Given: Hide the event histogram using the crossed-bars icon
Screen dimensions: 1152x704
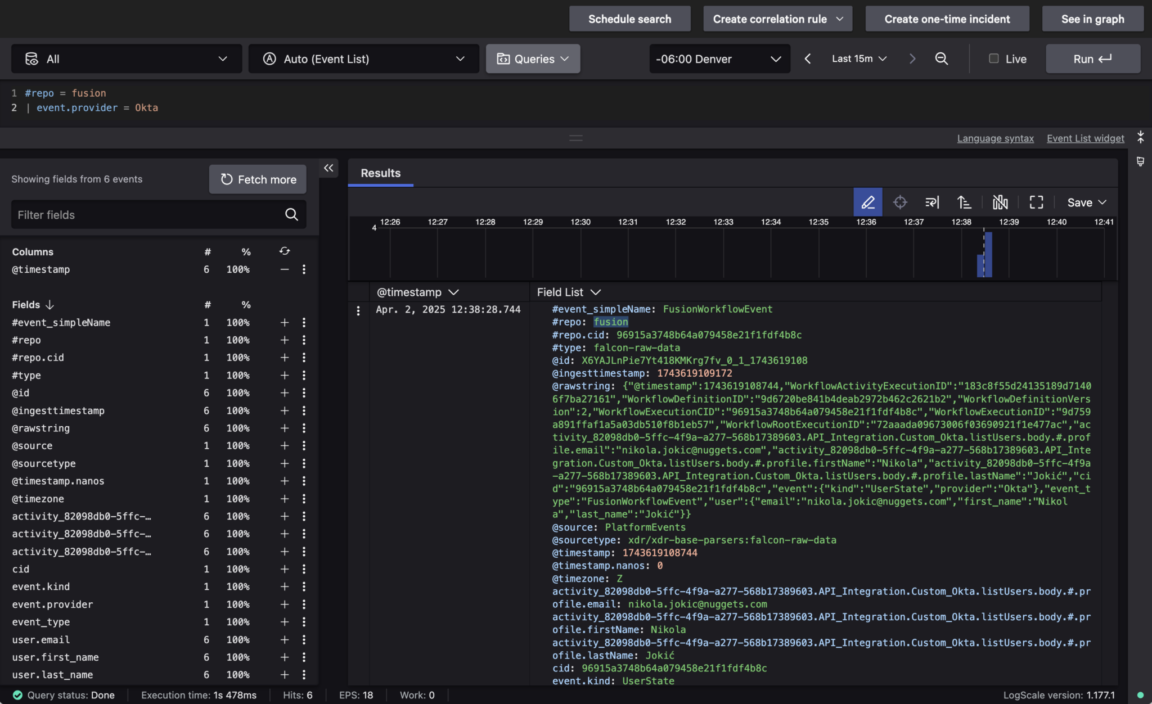Looking at the screenshot, I should click(1001, 202).
